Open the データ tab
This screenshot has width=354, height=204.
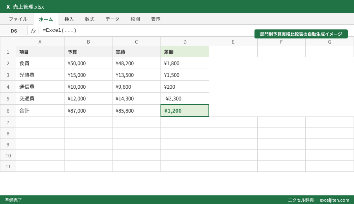click(x=112, y=19)
